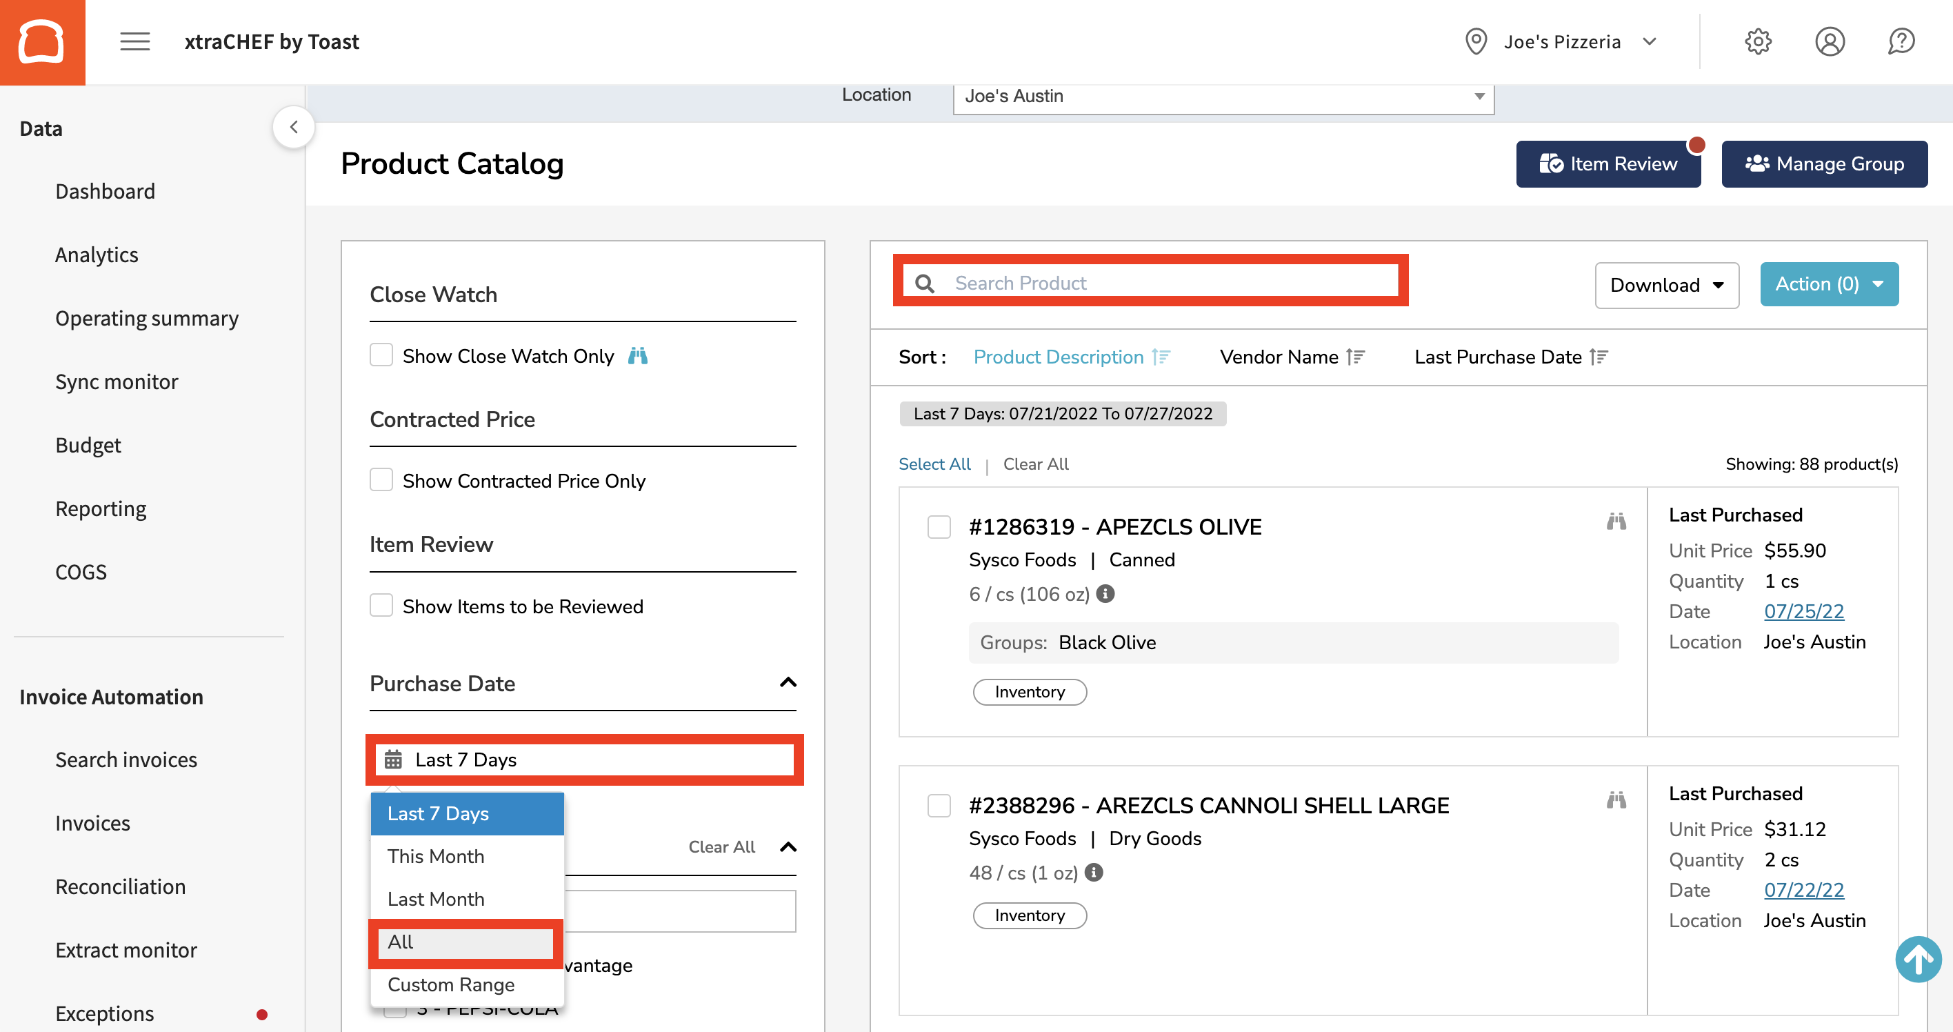The image size is (1953, 1032).
Task: Click the binoculars icon on APEZCLS OLIVE card
Action: tap(1616, 522)
